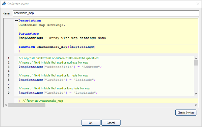Click the 'function Onacarsmake_map($mapSettings)' line

[57, 47]
